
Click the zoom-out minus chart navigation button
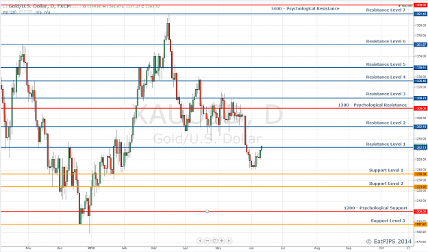207,241
